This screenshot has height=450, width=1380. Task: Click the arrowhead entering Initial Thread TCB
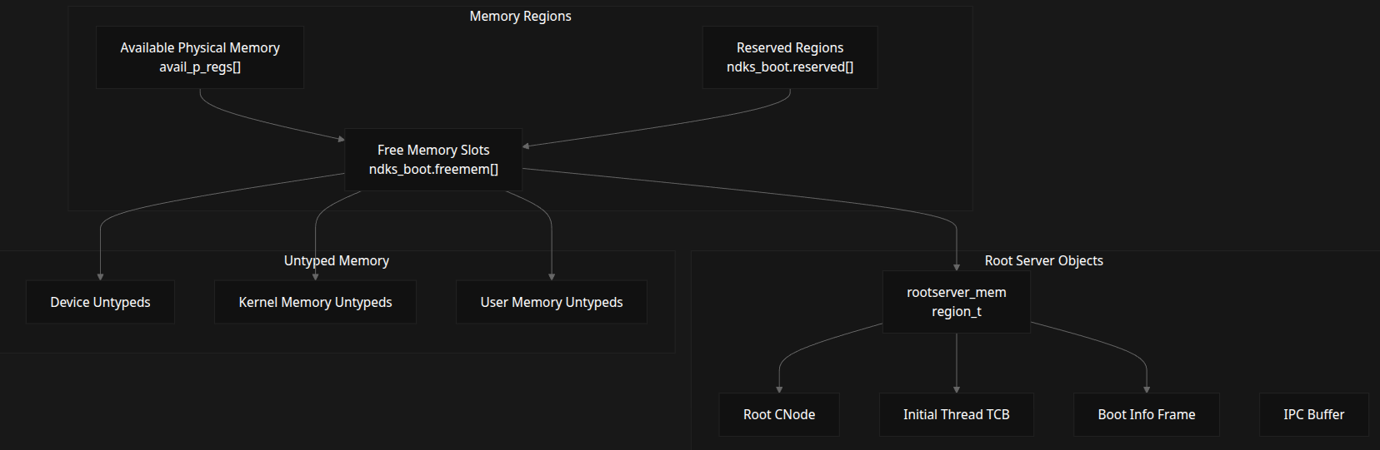point(957,389)
